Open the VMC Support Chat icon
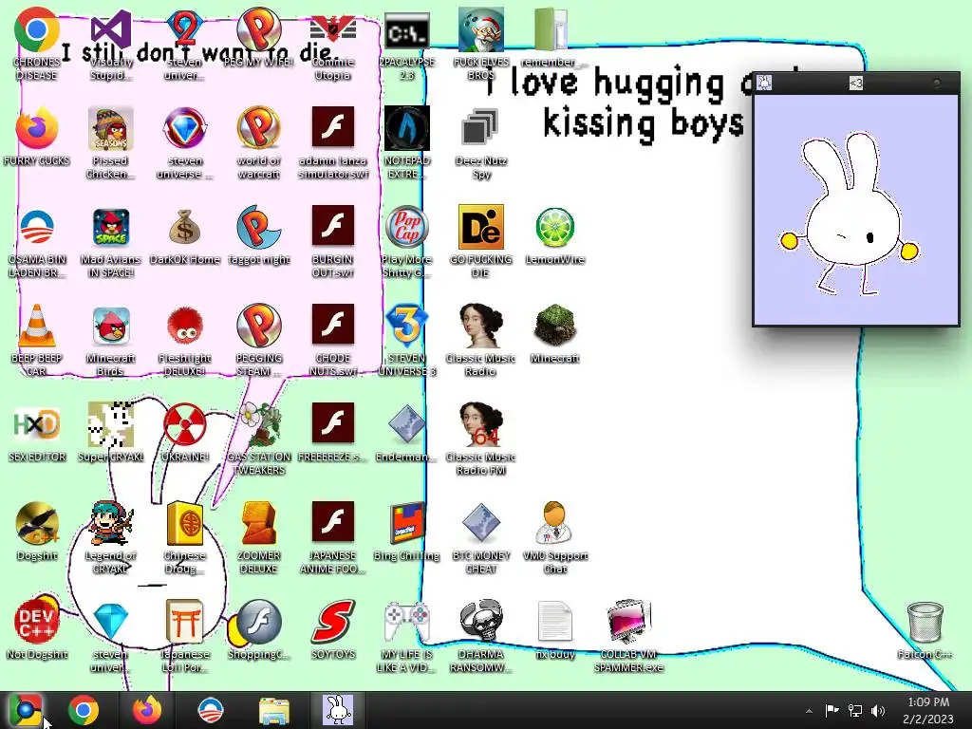The image size is (972, 729). [554, 523]
